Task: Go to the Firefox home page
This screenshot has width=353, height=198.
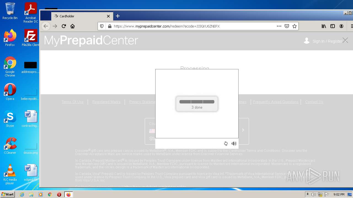Action: tap(73, 26)
